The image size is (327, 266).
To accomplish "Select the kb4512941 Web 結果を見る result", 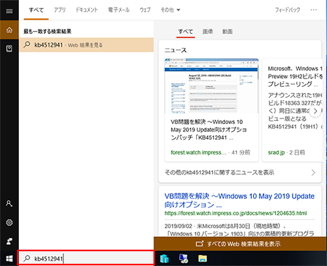I will pos(86,45).
